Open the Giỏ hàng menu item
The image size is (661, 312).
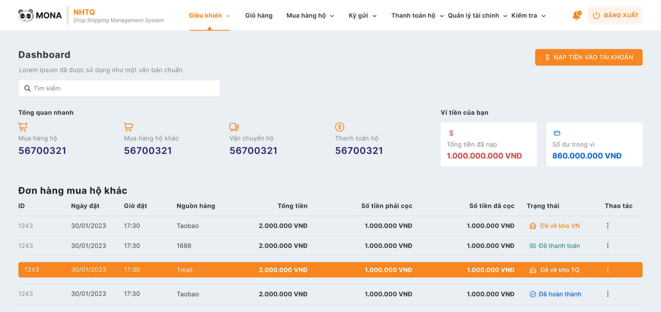coord(259,15)
